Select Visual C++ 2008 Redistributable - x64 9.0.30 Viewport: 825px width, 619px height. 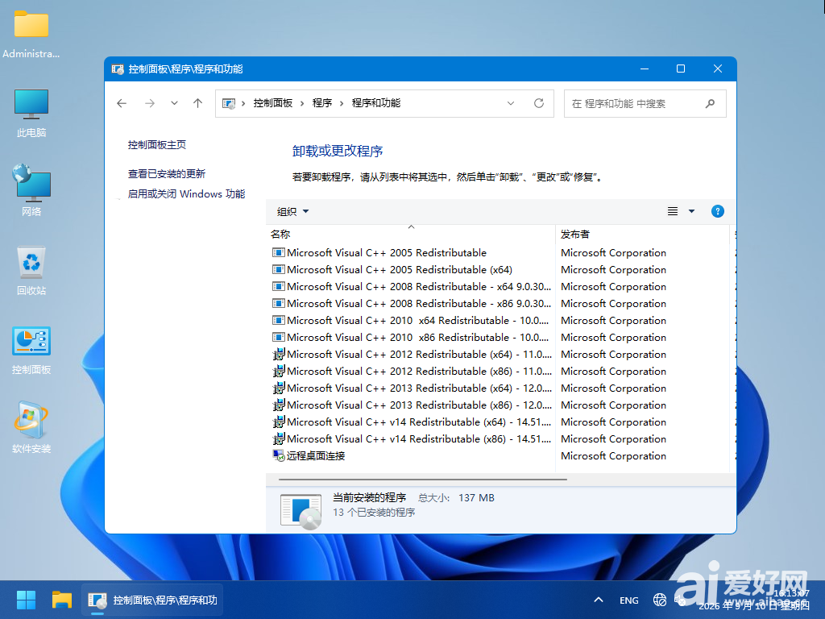click(411, 286)
